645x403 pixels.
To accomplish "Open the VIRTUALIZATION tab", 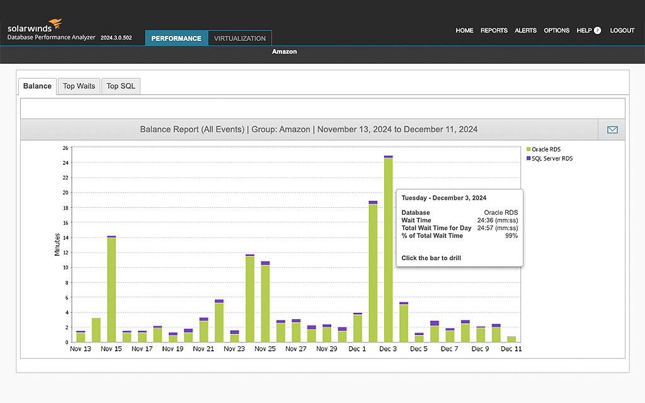I will pyautogui.click(x=239, y=38).
